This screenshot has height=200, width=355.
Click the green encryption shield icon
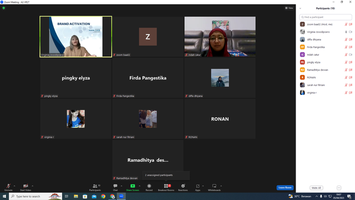pos(4,8)
